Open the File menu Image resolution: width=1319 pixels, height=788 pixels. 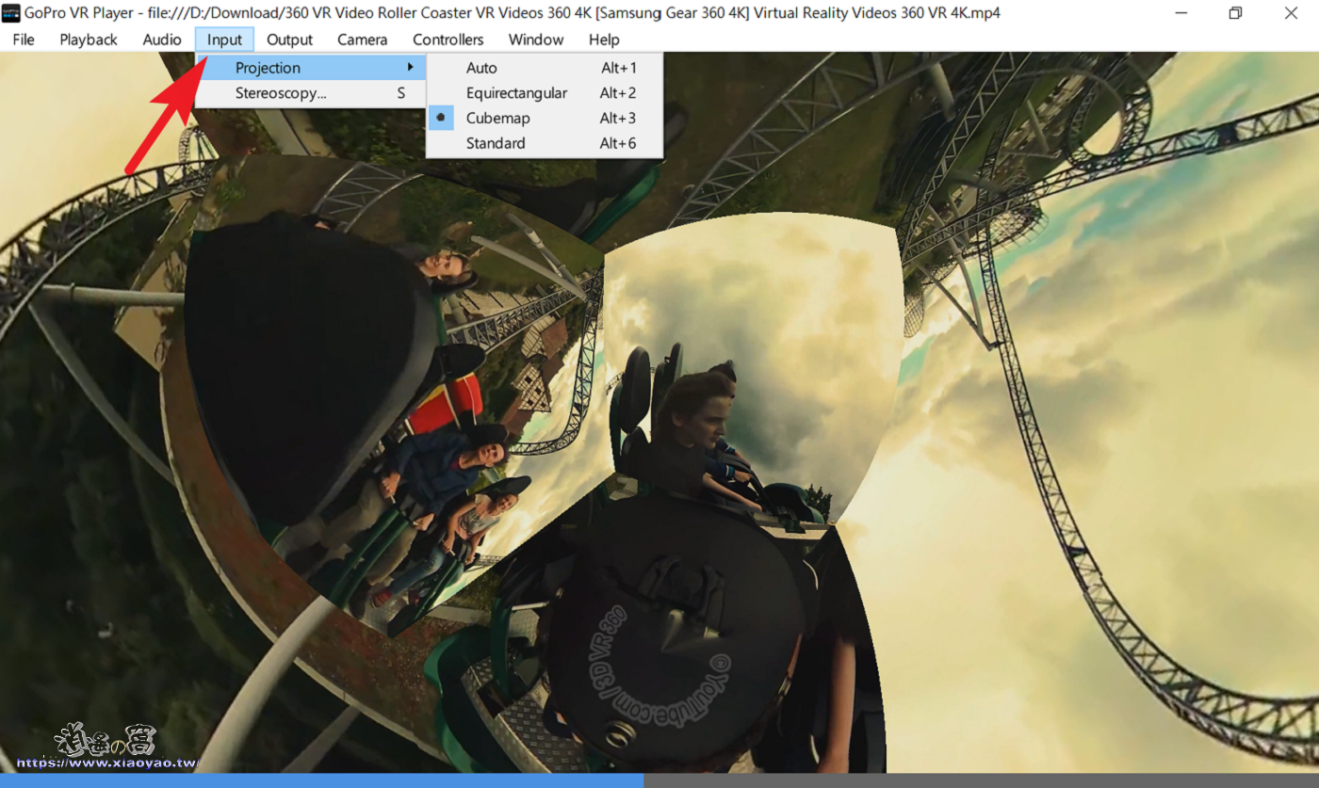click(x=24, y=40)
